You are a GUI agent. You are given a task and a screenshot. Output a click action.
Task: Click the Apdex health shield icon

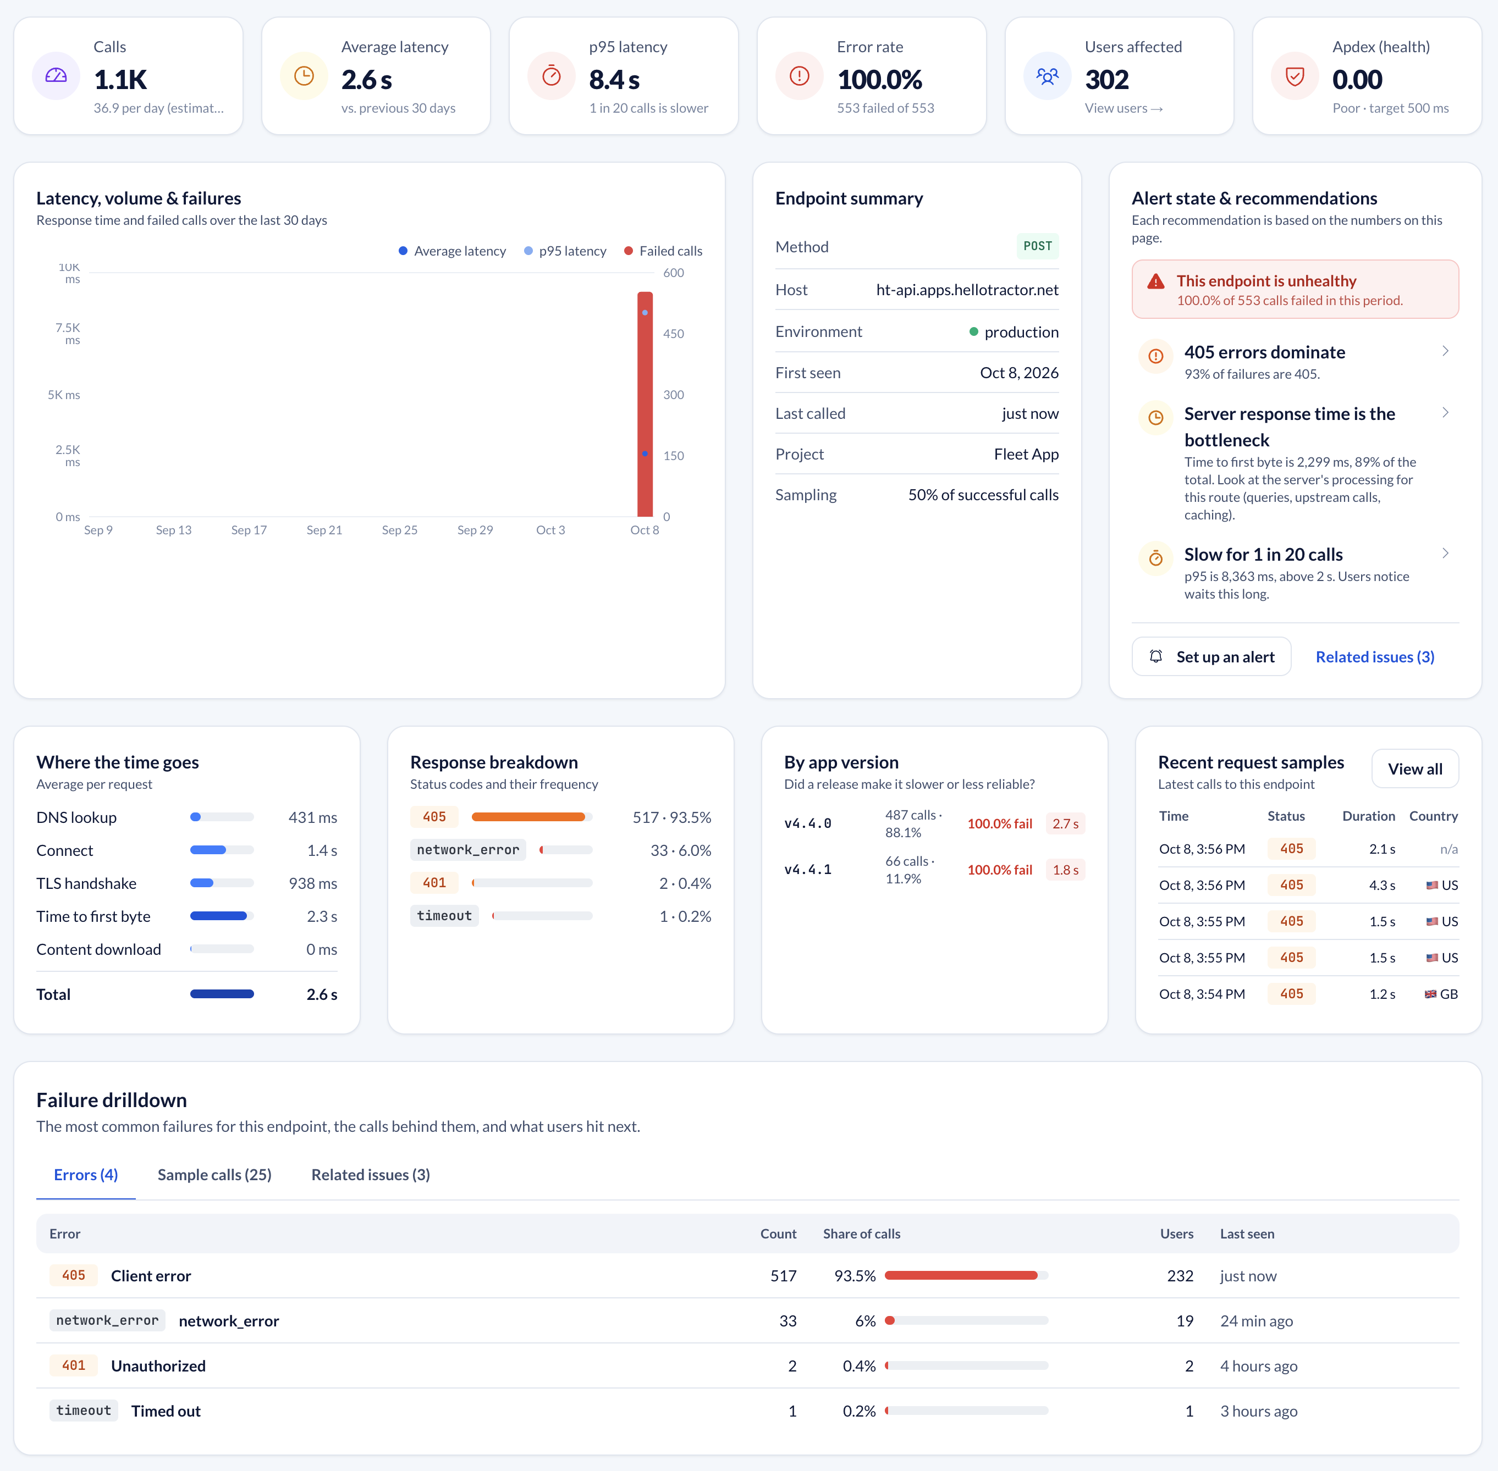coord(1295,76)
